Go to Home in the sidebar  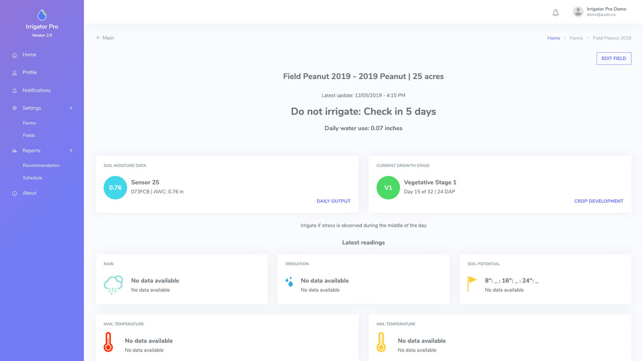(x=29, y=55)
